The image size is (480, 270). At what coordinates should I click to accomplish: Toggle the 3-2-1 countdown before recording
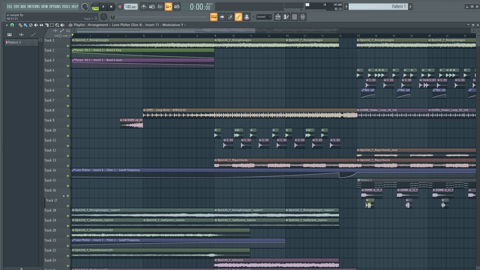(160, 7)
